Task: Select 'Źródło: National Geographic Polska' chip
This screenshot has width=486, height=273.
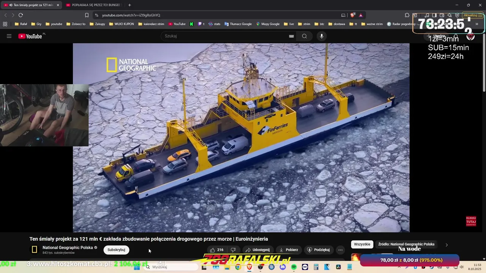Action: 406,244
